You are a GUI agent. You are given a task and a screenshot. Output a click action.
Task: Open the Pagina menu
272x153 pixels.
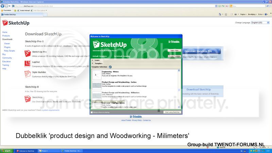(243, 14)
